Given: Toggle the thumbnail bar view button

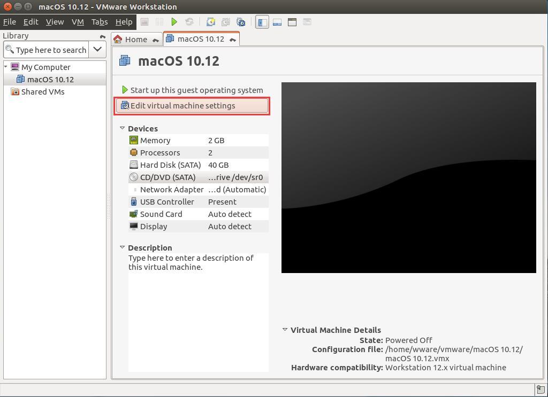Looking at the screenshot, I should 277,22.
